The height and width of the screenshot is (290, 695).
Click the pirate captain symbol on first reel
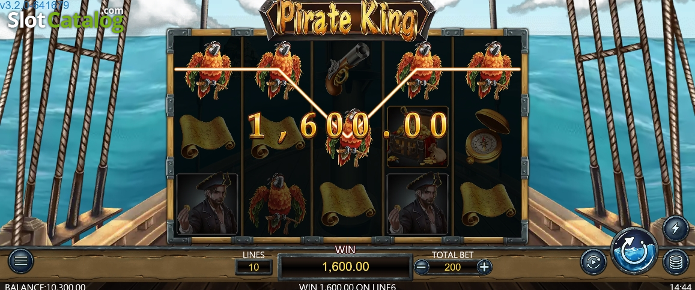pos(207,204)
